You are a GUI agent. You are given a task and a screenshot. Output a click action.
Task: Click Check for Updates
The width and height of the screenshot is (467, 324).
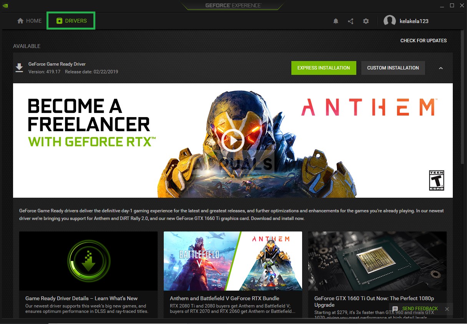coord(424,40)
